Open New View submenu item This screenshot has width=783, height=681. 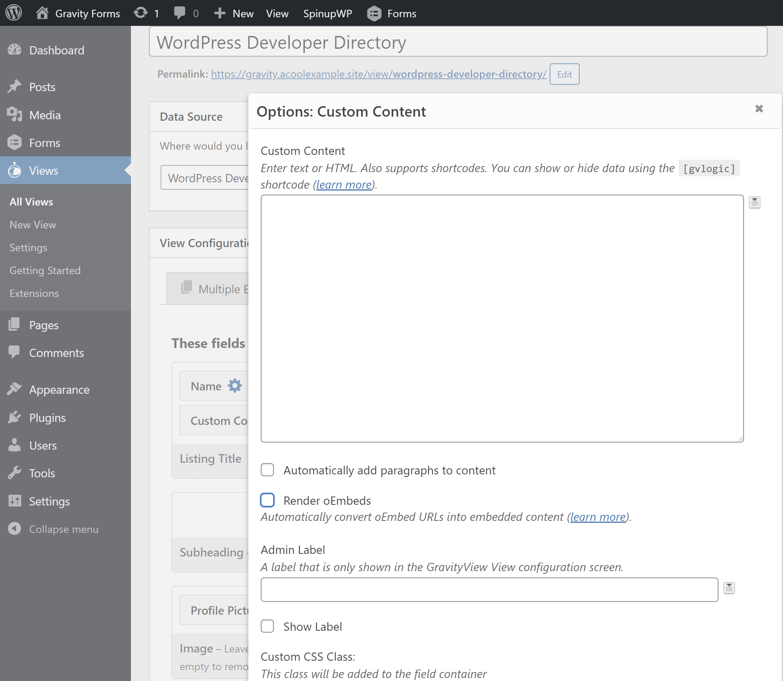tap(33, 225)
